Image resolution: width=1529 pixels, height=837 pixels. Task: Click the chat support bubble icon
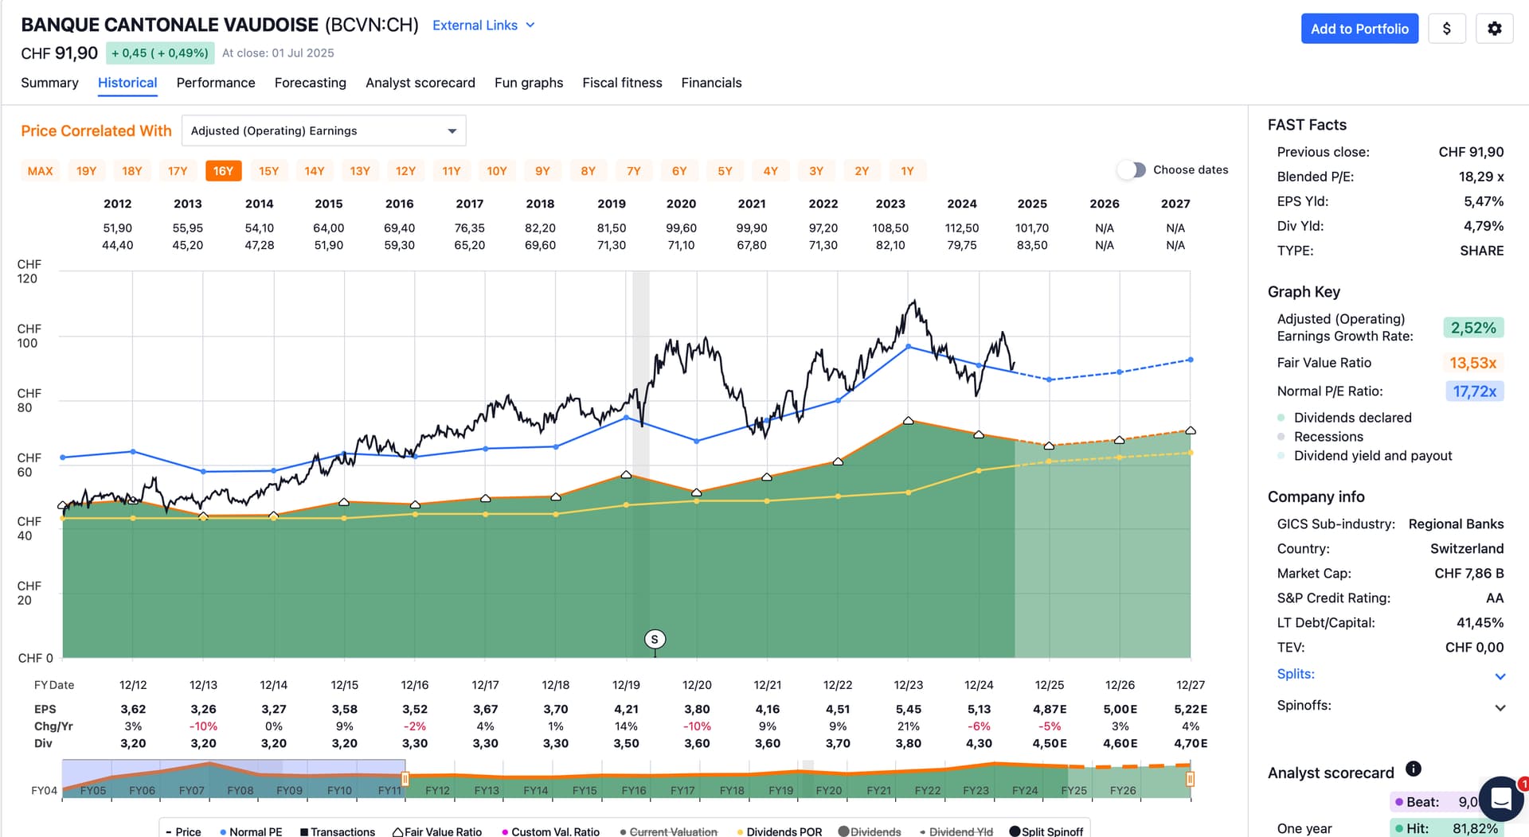coord(1501,798)
